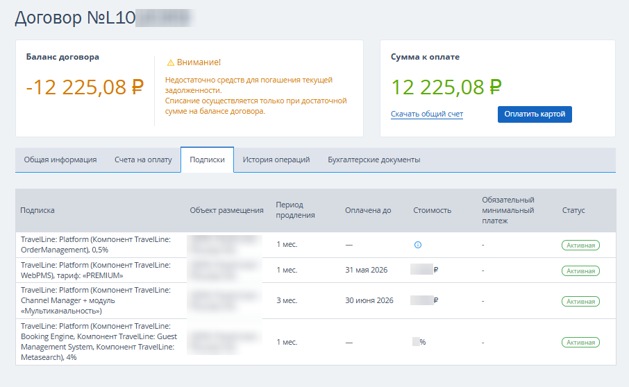The width and height of the screenshot is (629, 387).
Task: Click the blurred ₽ price in the WebPMS row
Action: (x=424, y=270)
